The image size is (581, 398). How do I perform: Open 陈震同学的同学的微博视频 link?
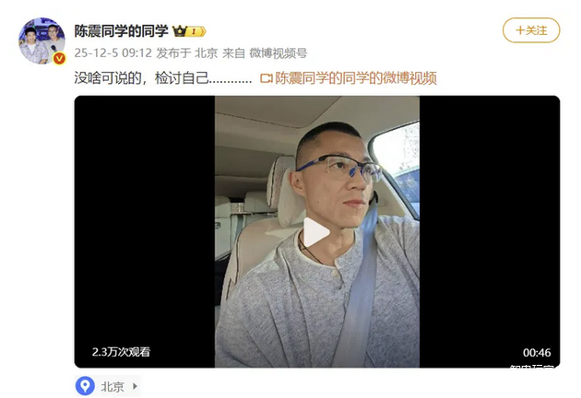356,78
